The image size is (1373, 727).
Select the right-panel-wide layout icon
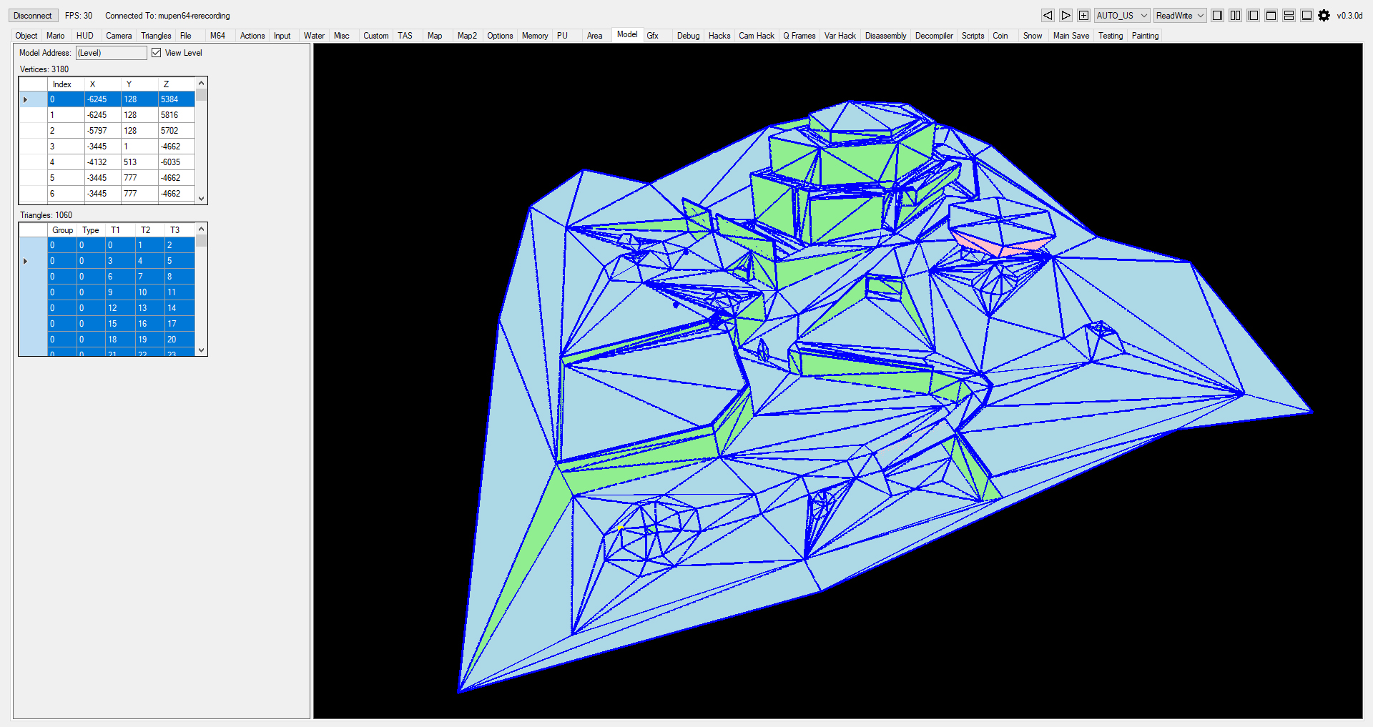(x=1217, y=15)
